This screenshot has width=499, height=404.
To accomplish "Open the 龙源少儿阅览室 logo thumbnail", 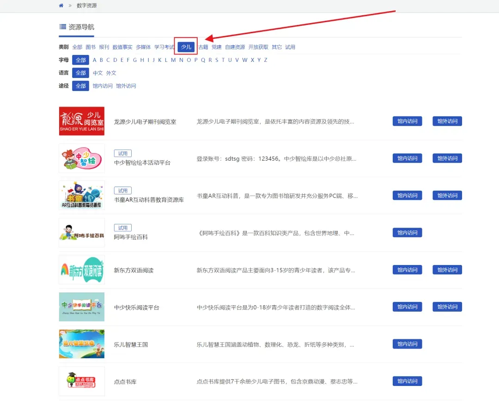I will click(x=82, y=121).
